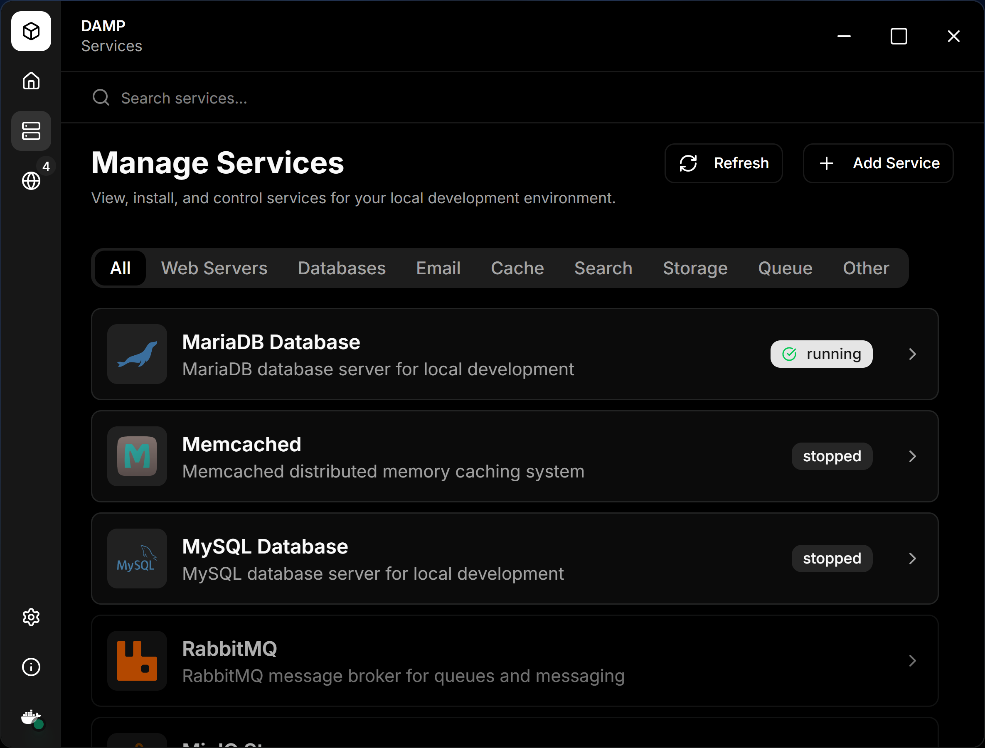985x748 pixels.
Task: Toggle the running status pill on MariaDB Database
Action: 821,354
